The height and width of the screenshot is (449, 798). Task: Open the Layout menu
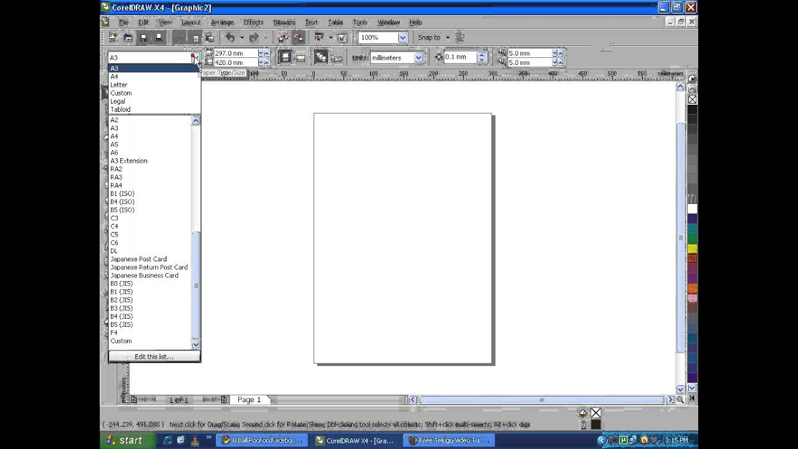click(191, 22)
